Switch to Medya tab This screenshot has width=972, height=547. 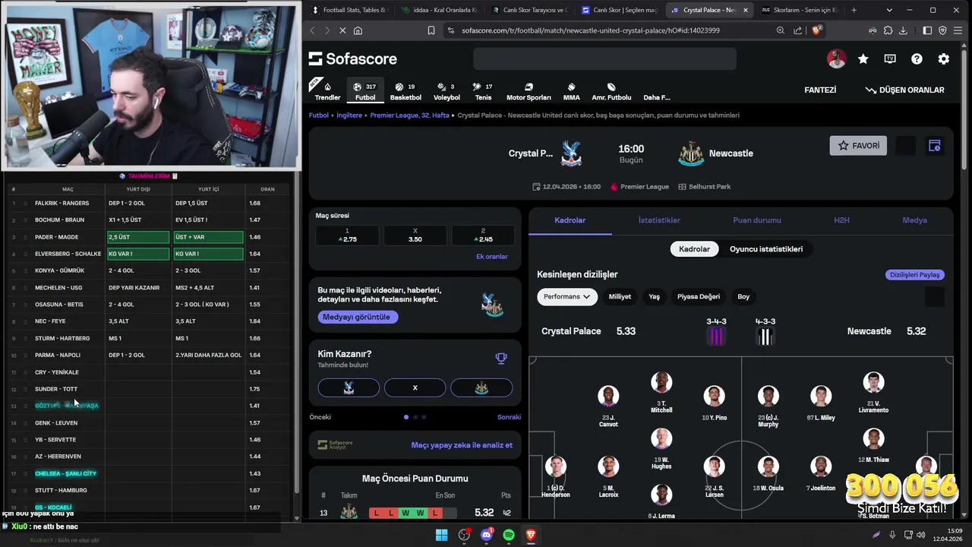(914, 220)
